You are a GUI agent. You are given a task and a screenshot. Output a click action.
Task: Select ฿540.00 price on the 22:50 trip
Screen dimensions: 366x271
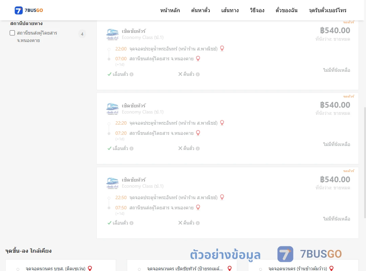tap(335, 180)
